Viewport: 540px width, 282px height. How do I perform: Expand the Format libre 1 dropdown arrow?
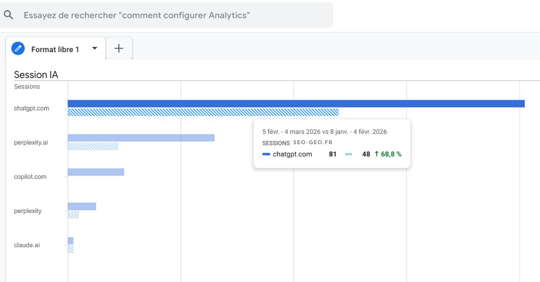(x=94, y=48)
